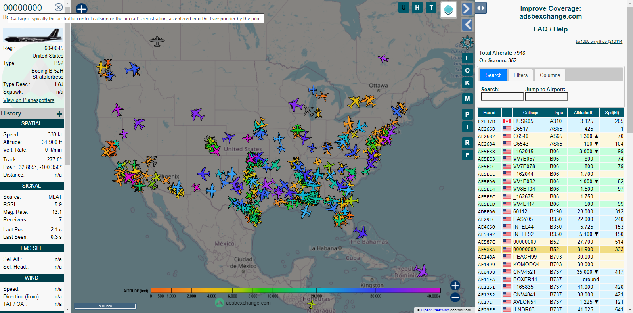This screenshot has height=313, width=633.
Task: Click the R map button
Action: pyautogui.click(x=467, y=143)
